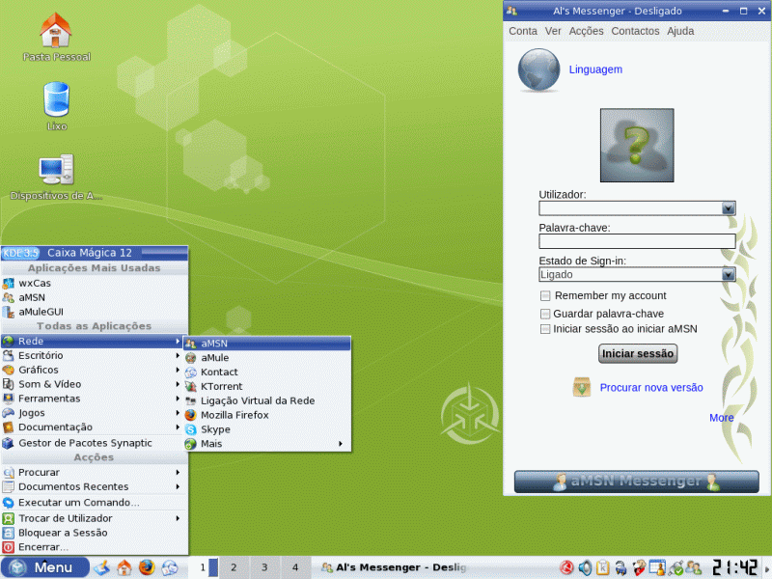Screen dimensions: 772x579
Task: Open the calendar organizer tray icon
Action: pos(657,567)
